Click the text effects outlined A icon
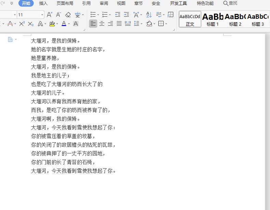Image resolution: width=270 pixels, height=210 pixels. 40,24
